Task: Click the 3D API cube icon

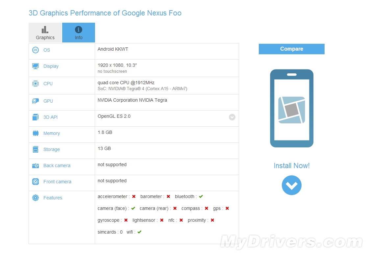Action: (36, 117)
